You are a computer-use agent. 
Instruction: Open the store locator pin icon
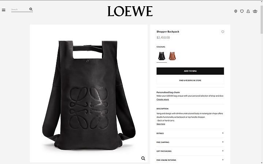click(236, 11)
